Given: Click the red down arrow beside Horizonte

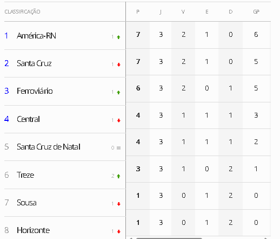Looking at the screenshot, I should pos(118,231).
